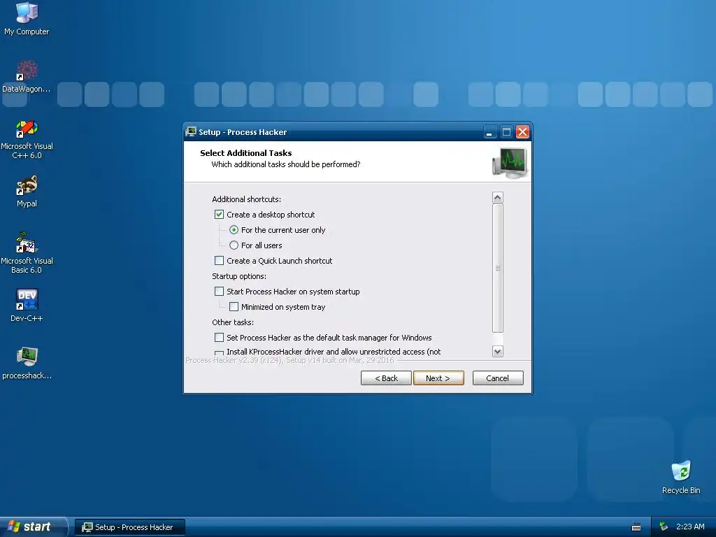Minimize the Setup - Process Hacker window

pos(490,132)
